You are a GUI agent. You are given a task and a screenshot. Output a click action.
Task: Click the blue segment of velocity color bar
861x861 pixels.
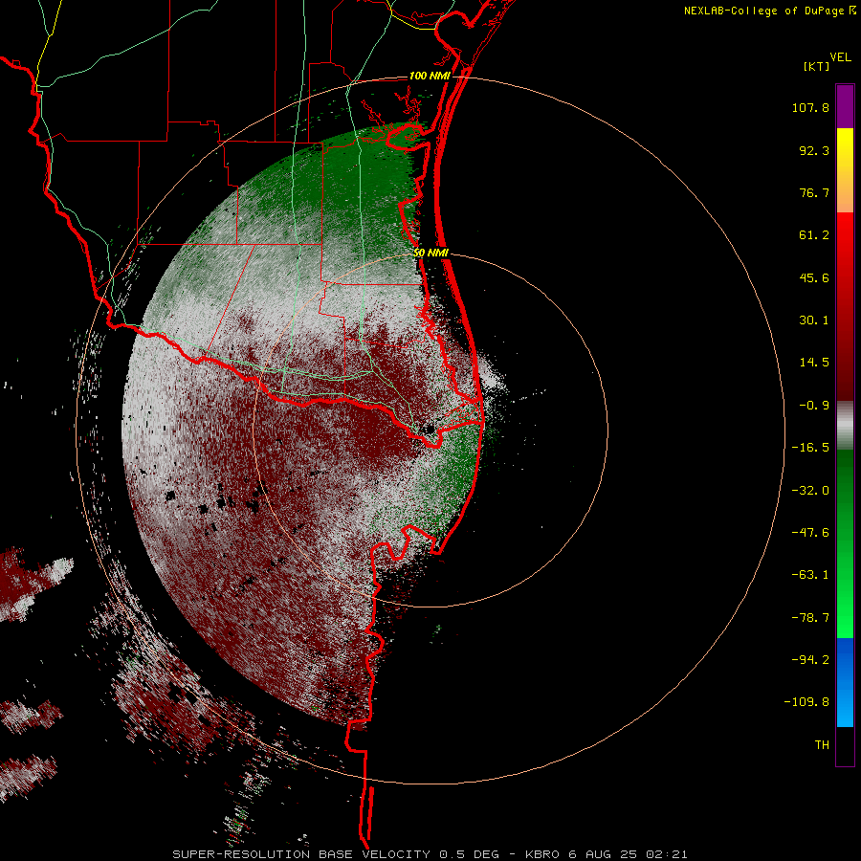tap(845, 682)
